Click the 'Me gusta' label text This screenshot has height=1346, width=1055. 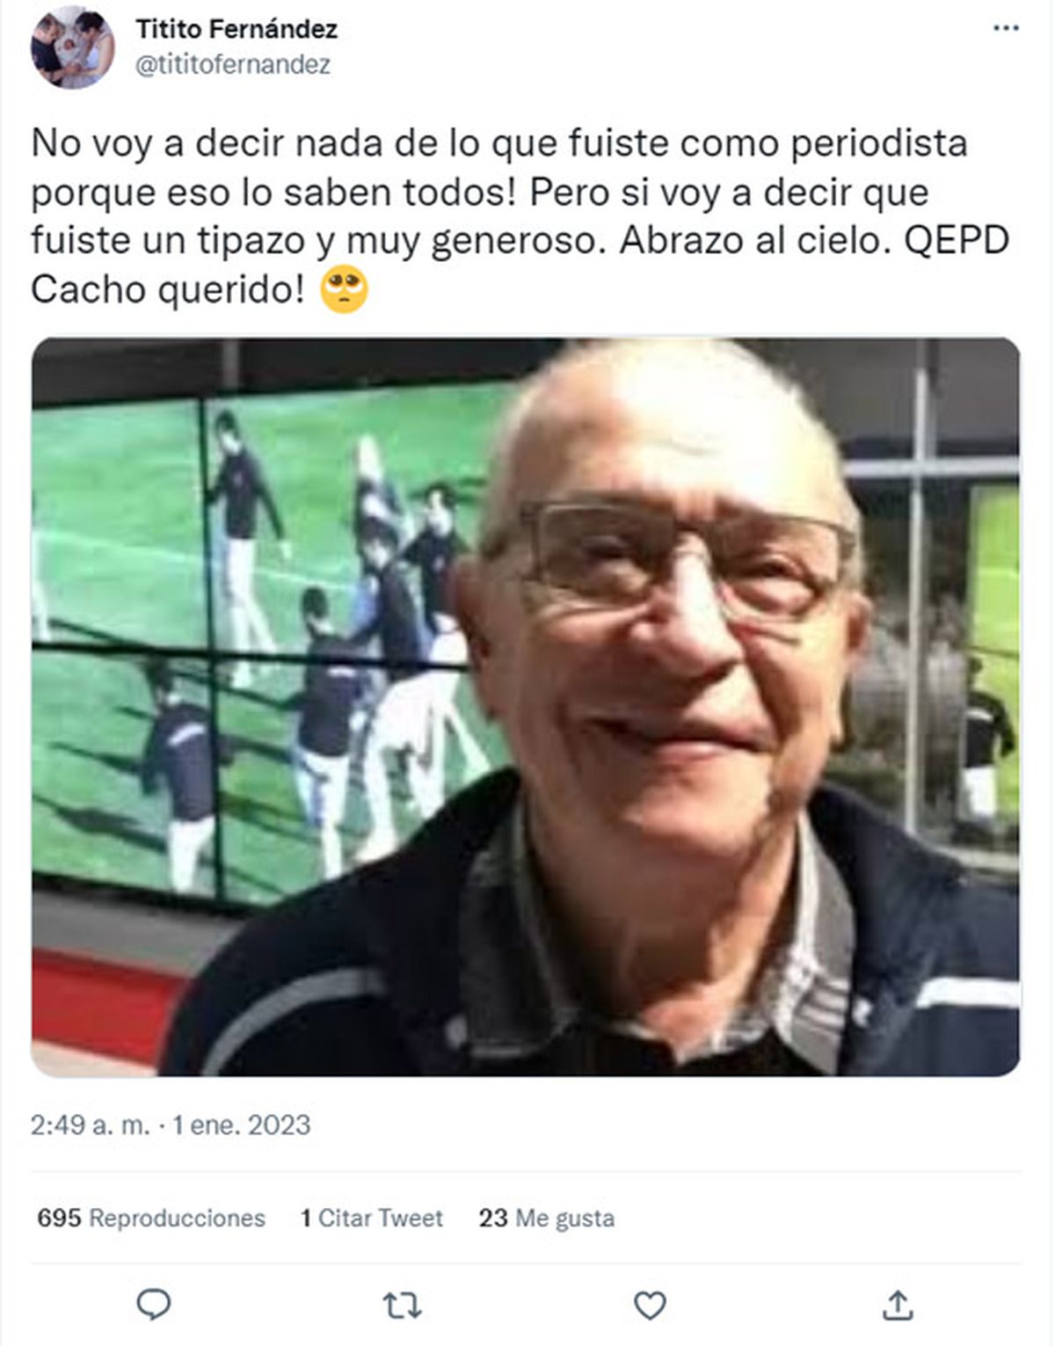point(564,1219)
